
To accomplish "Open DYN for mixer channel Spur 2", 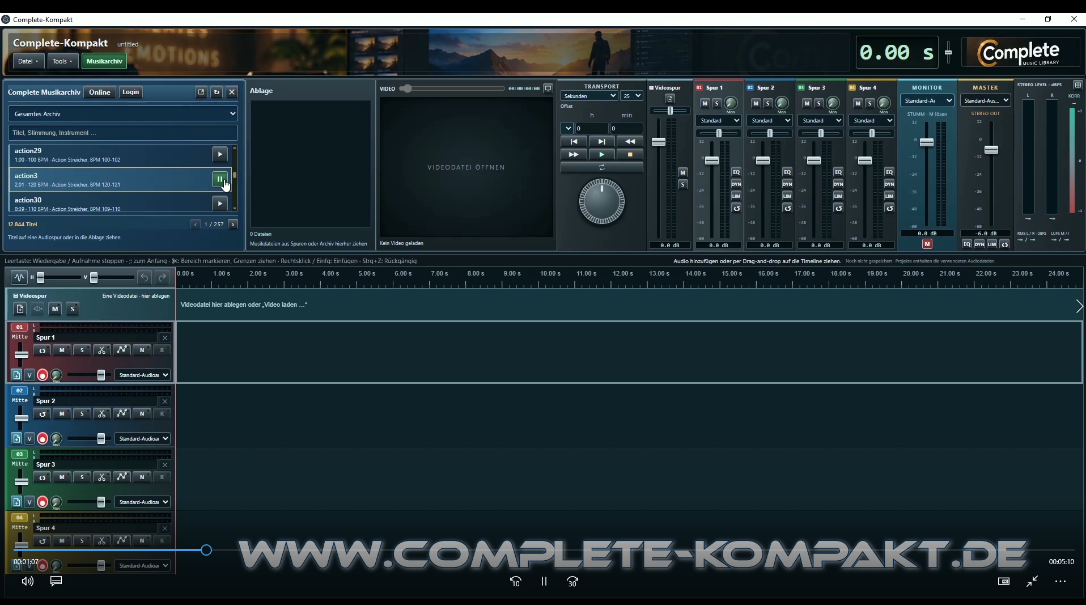I will pos(787,184).
